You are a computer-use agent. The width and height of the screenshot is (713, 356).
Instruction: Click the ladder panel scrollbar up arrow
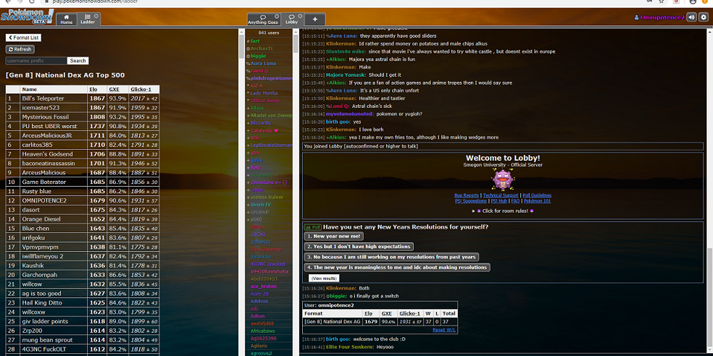coord(241,32)
